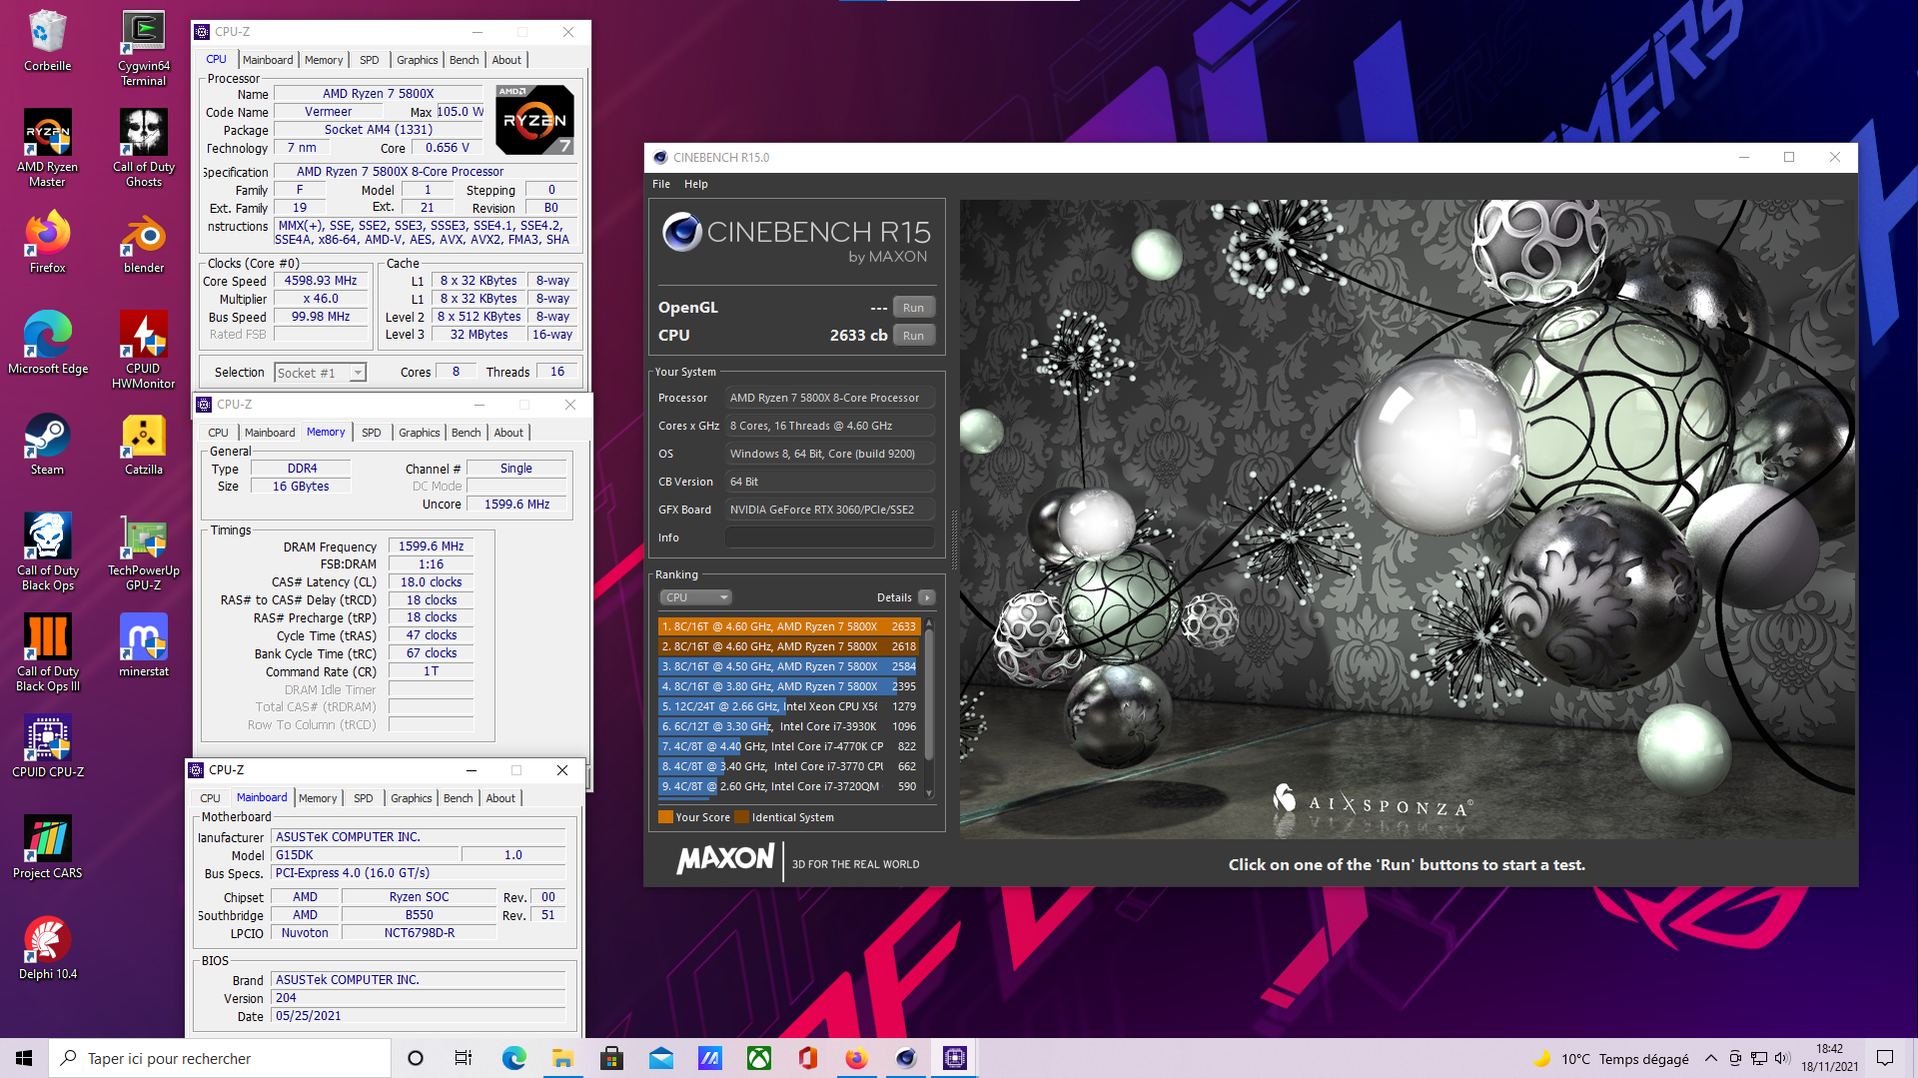
Task: Open the CPU ranking type dropdown
Action: click(696, 597)
